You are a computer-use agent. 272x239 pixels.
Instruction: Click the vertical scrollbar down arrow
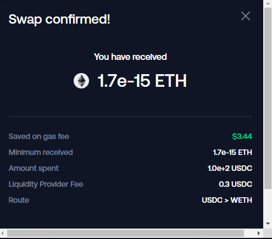click(268, 224)
